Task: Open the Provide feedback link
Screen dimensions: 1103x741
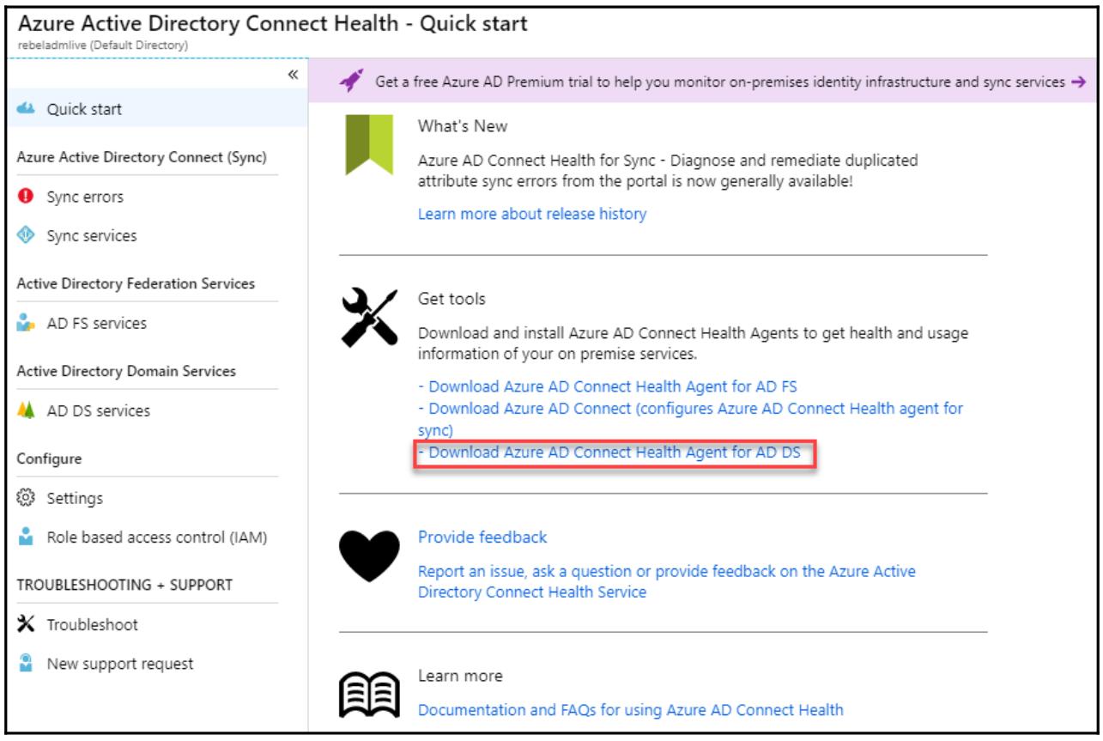Action: click(x=482, y=538)
